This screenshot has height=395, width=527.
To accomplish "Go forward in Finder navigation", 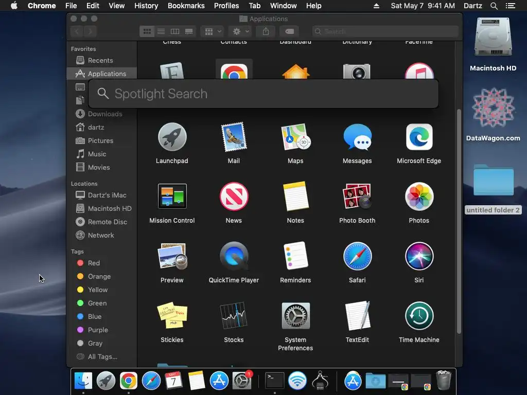I will click(x=90, y=31).
